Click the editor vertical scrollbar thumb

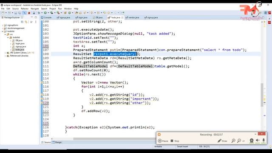point(262,95)
